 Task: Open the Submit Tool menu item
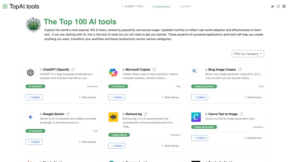click(x=133, y=6)
